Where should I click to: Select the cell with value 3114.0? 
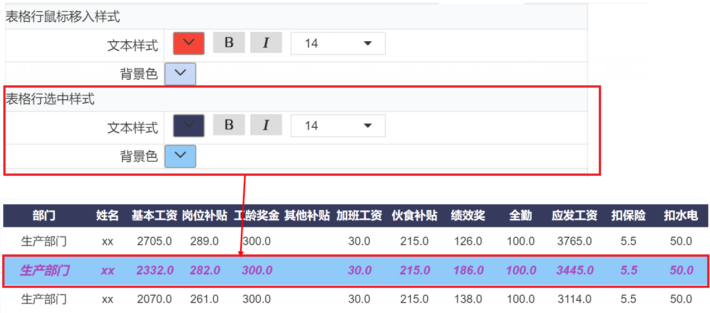click(575, 299)
